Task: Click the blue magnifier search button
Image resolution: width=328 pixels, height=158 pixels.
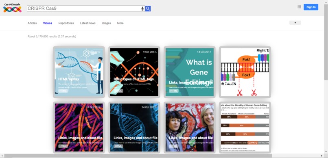Action: (148, 9)
